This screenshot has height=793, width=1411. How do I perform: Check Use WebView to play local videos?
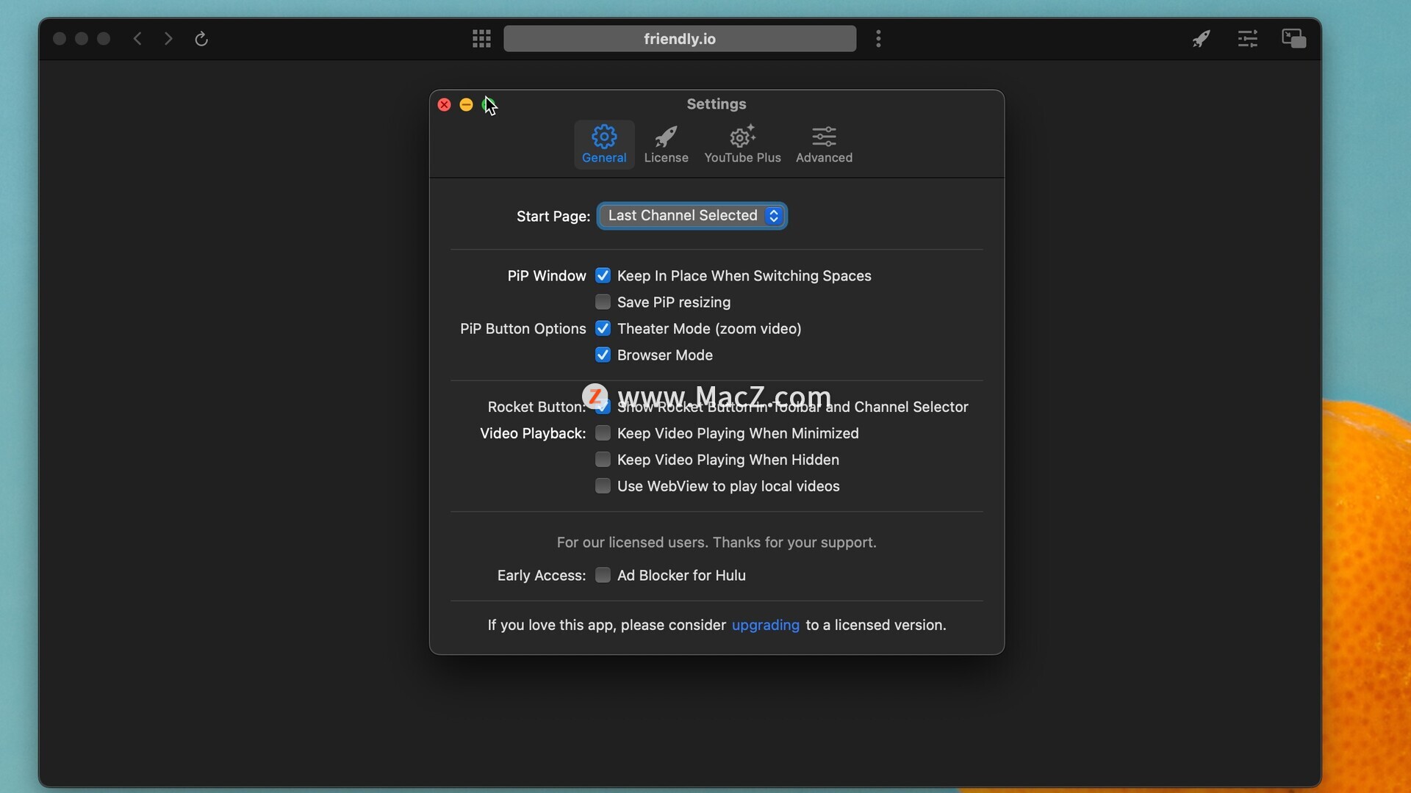603,486
